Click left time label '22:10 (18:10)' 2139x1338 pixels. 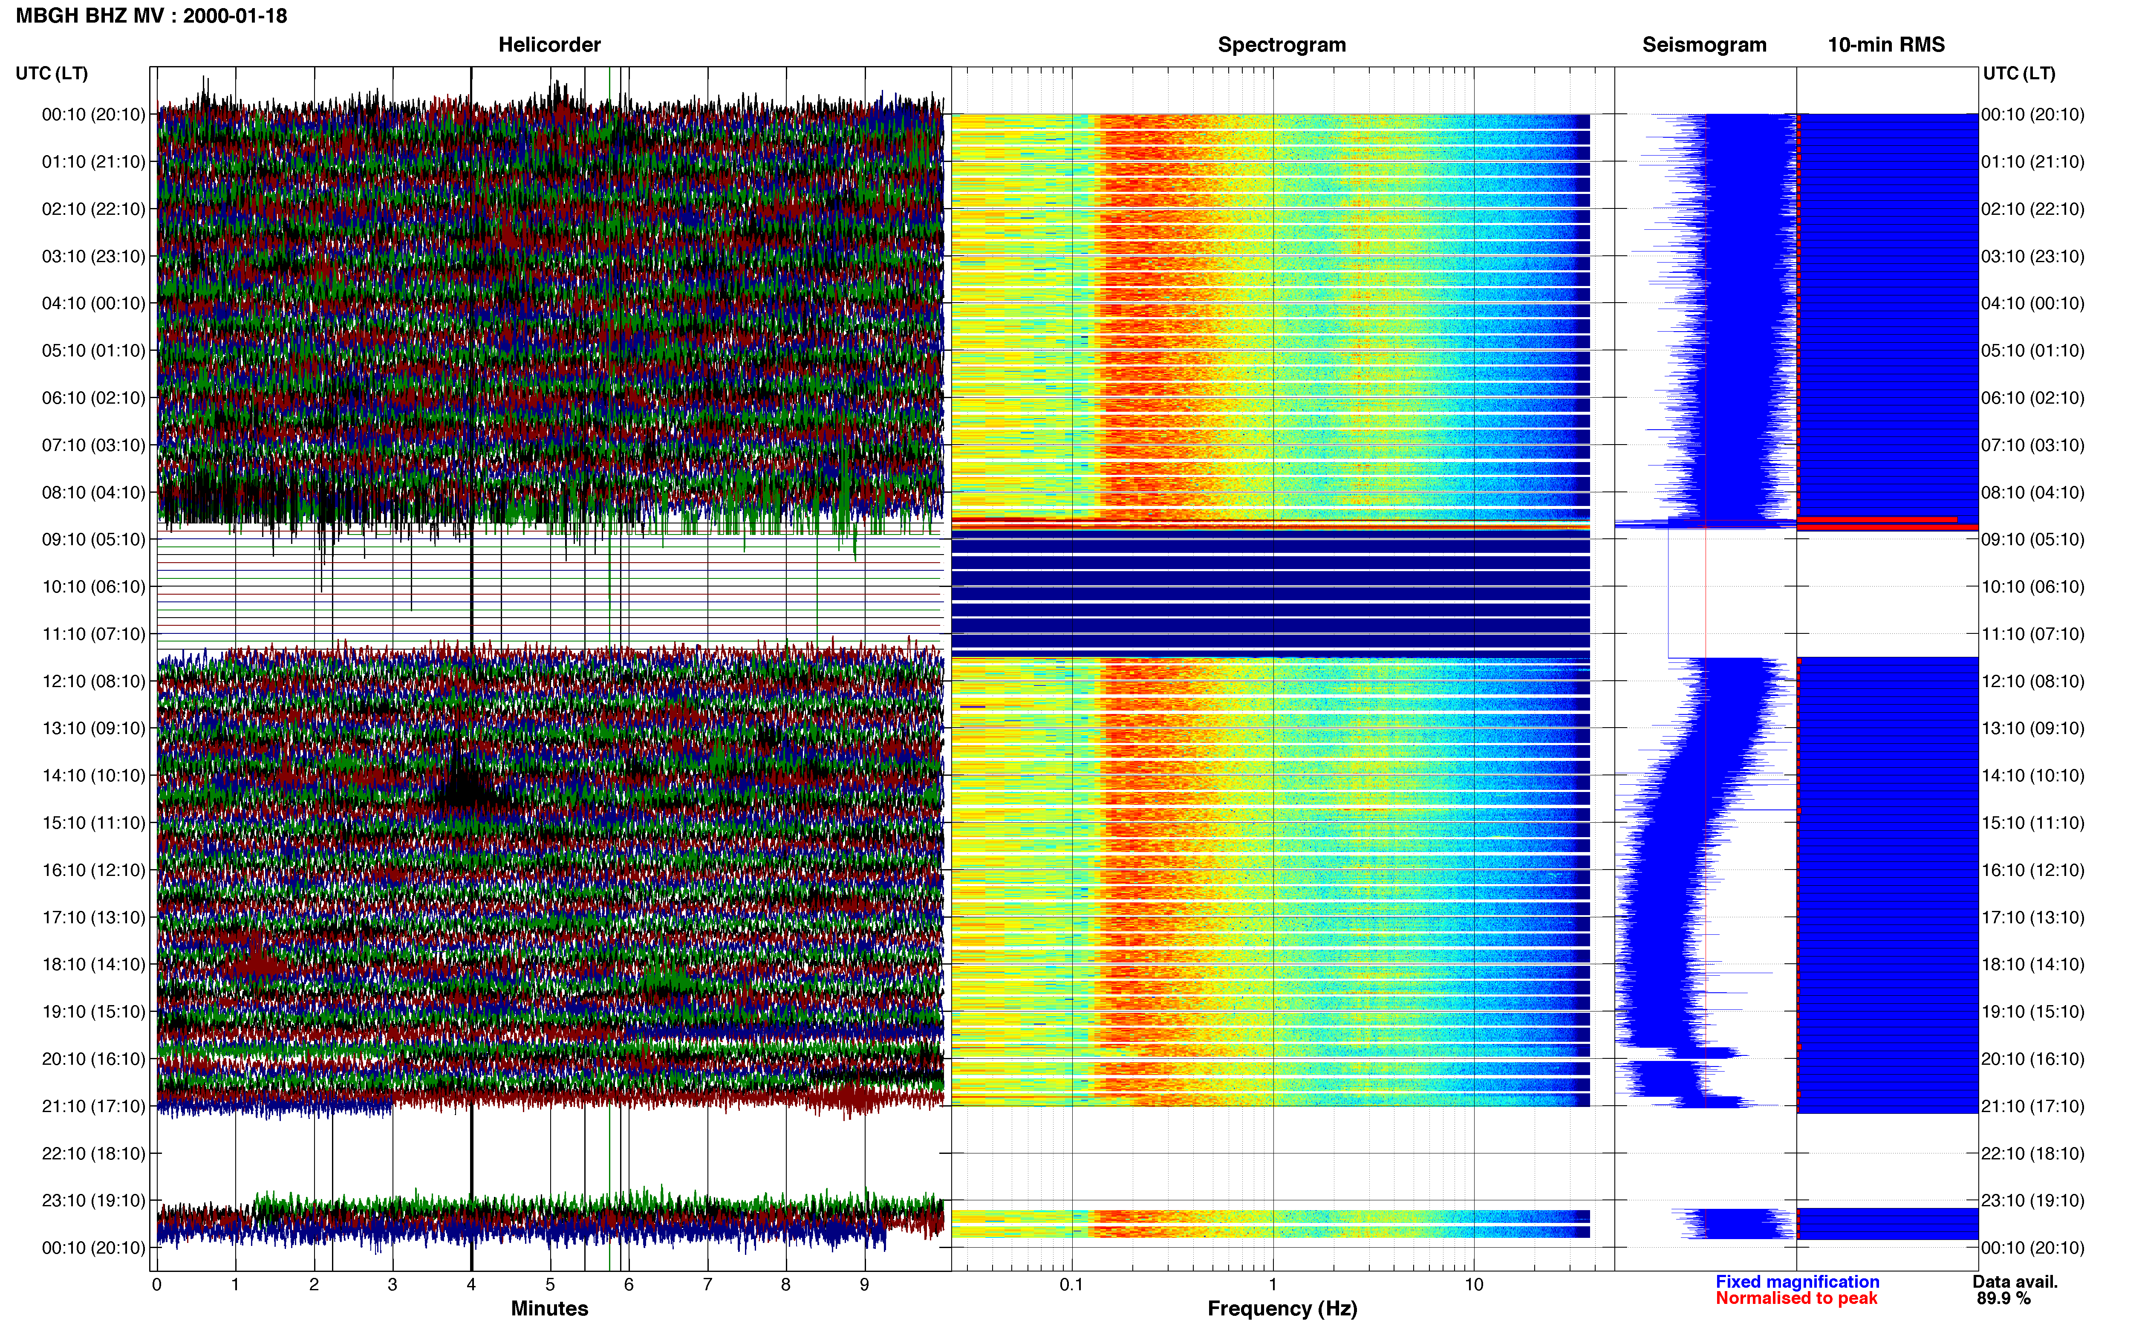pos(94,1153)
